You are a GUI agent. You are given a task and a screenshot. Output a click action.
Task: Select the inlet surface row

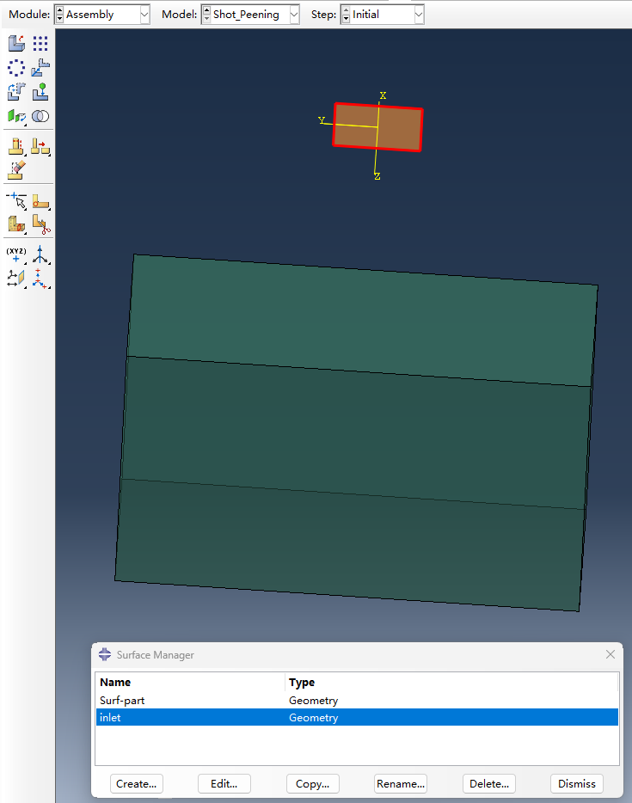point(357,717)
